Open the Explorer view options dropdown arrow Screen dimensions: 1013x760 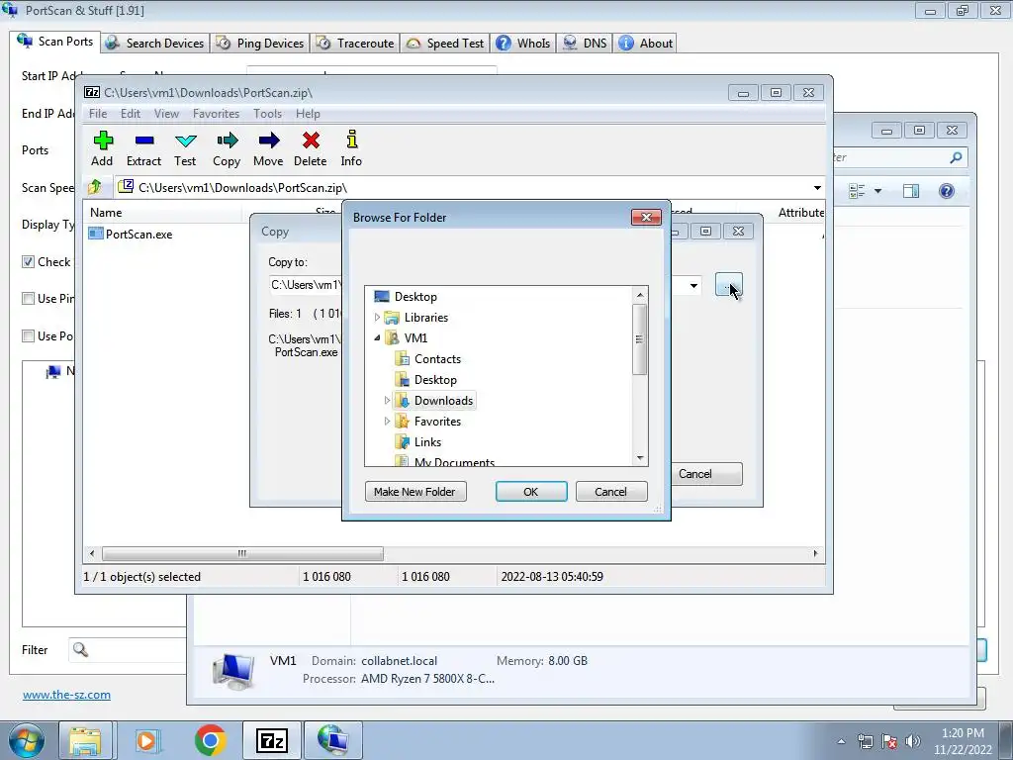tap(877, 191)
